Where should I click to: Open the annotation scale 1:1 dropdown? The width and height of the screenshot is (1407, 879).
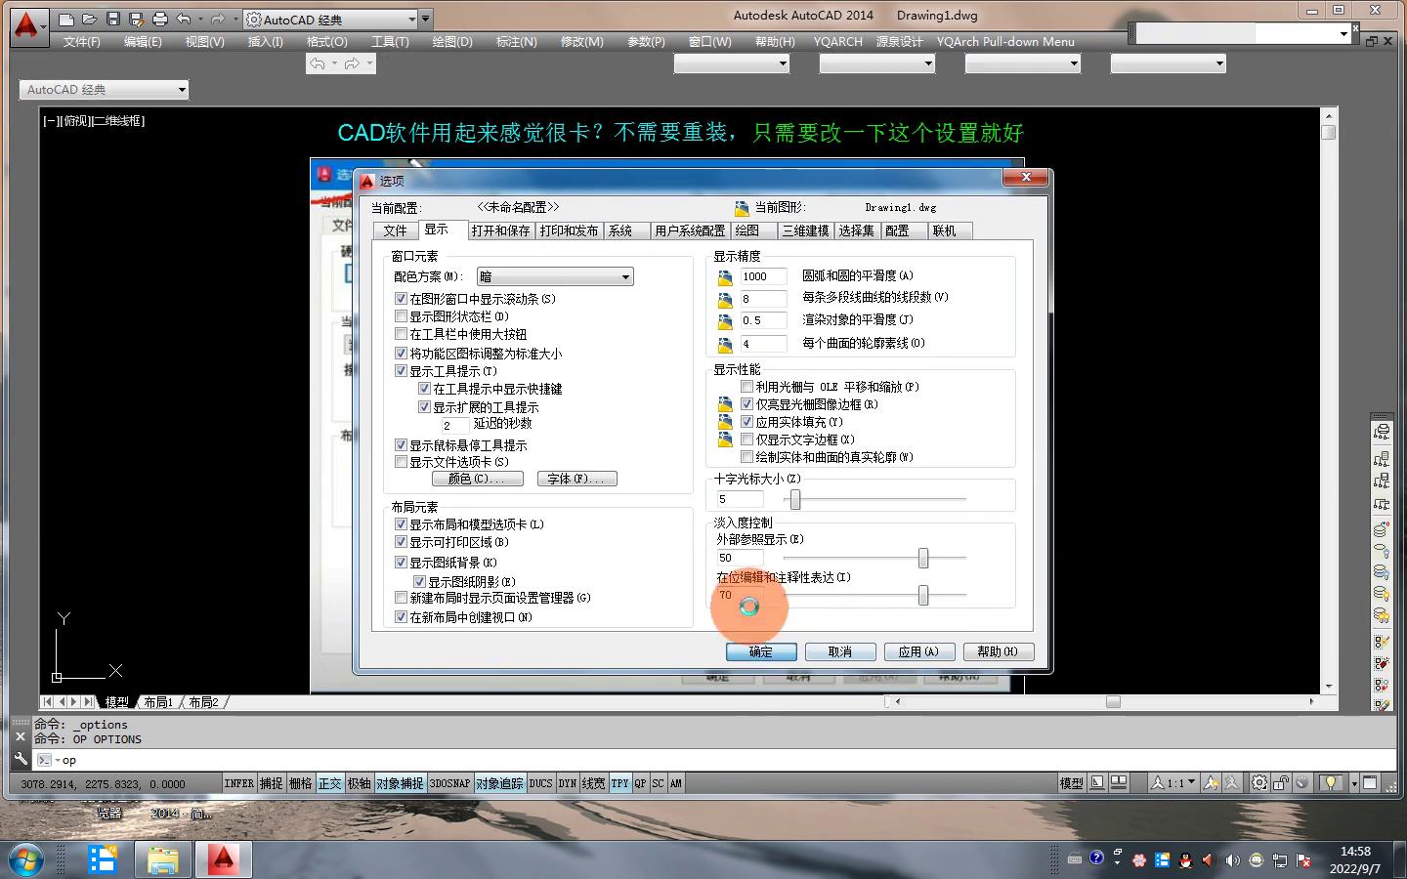point(1191,783)
